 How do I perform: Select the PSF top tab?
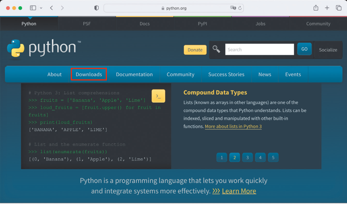click(x=87, y=23)
